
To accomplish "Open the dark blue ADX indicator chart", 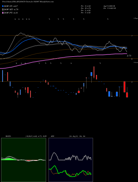I will coord(71,160).
